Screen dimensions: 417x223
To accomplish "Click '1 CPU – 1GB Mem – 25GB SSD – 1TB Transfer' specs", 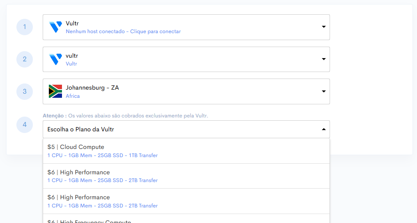I will point(102,155).
